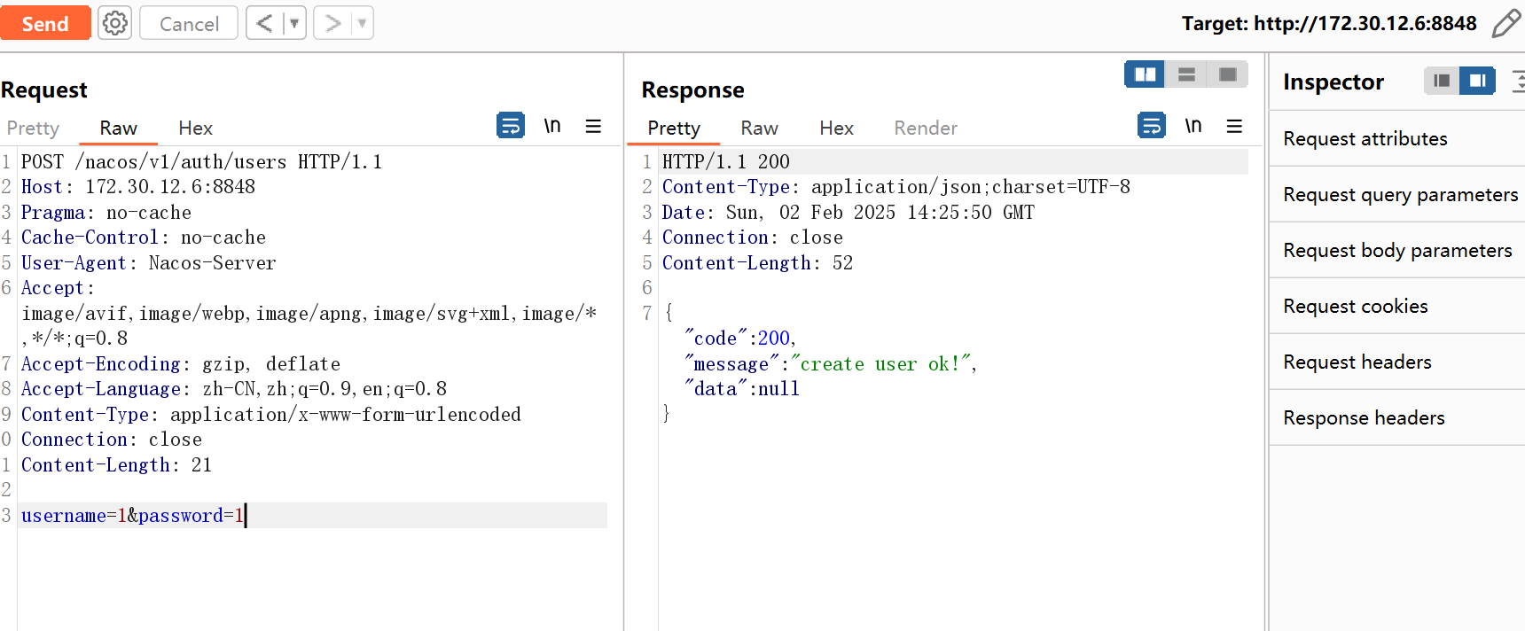The image size is (1525, 631).
Task: Expand Request attributes section
Action: 1396,138
